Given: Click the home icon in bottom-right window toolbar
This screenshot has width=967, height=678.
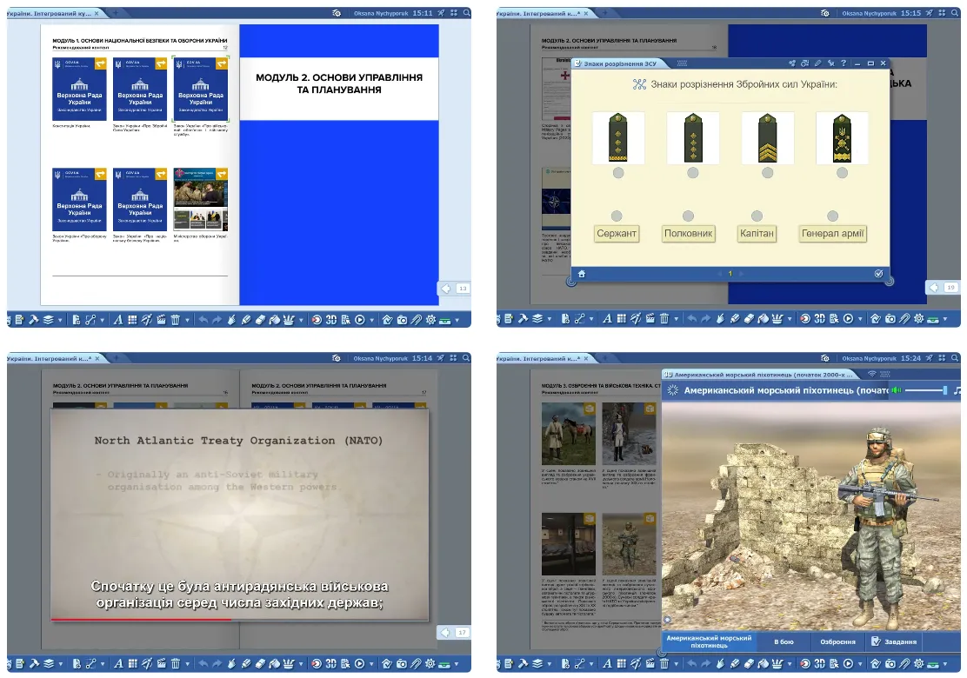Looking at the screenshot, I should [876, 664].
